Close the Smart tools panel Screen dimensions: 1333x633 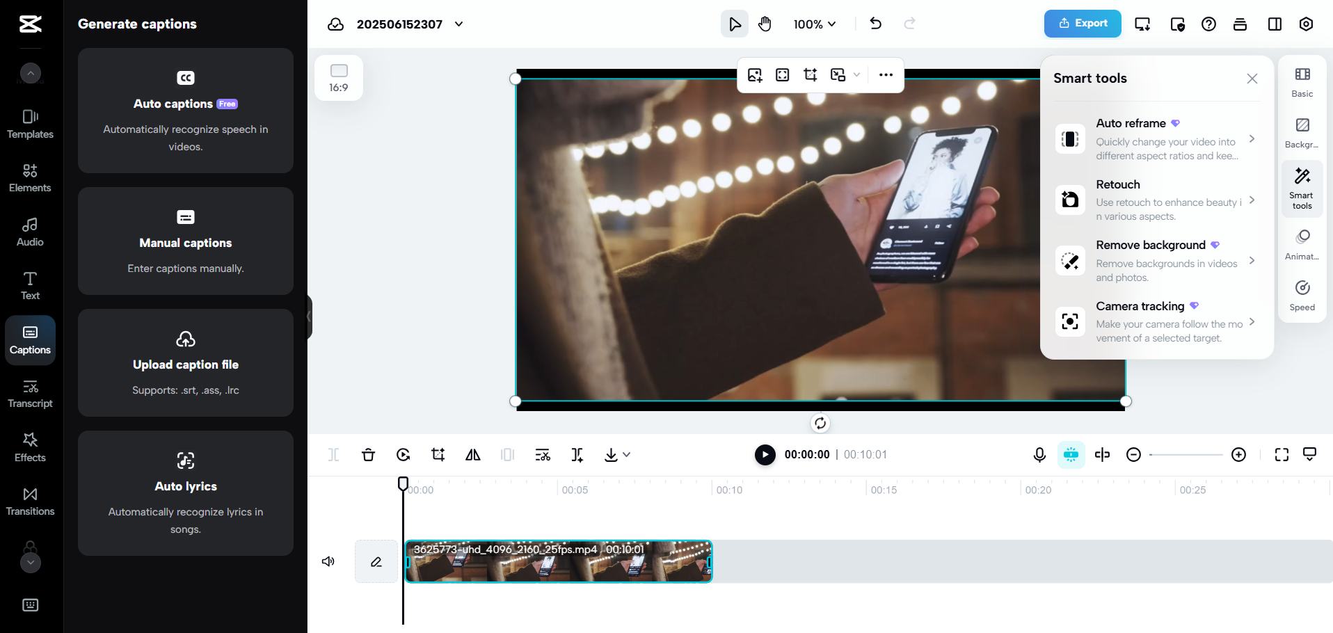point(1252,79)
